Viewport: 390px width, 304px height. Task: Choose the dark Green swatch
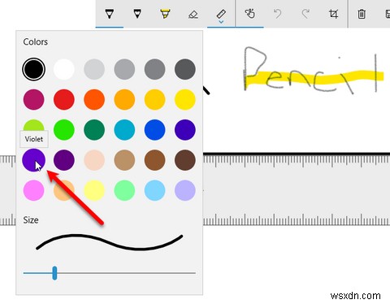(94, 130)
